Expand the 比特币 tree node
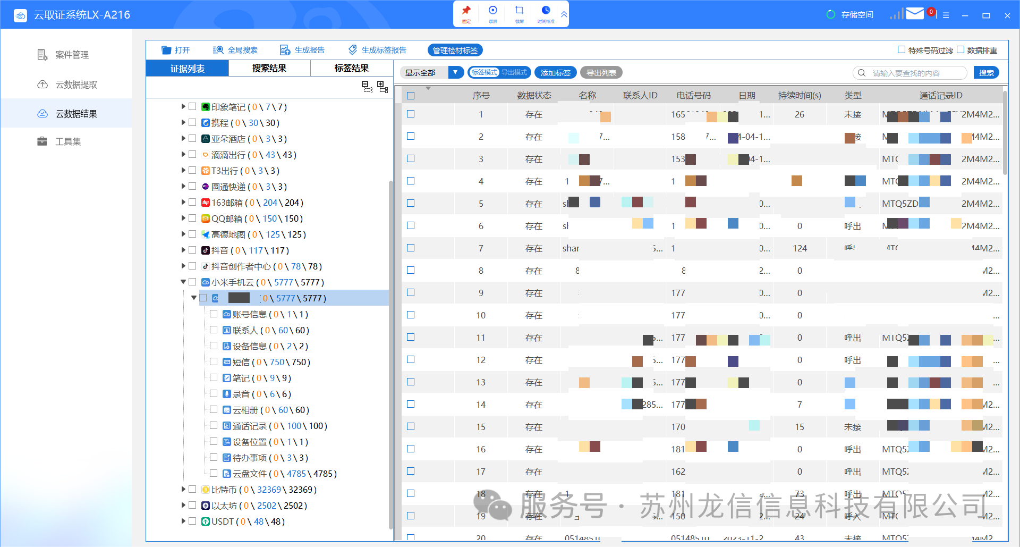The height and width of the screenshot is (547, 1020). coord(183,489)
